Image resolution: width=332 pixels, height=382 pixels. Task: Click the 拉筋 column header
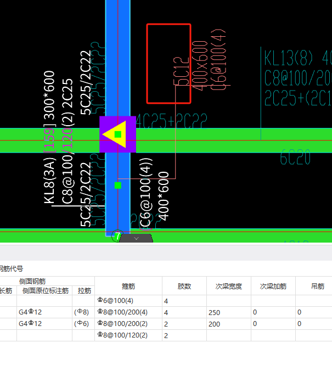click(x=85, y=291)
